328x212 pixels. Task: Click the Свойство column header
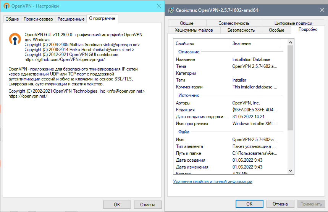(x=202, y=43)
